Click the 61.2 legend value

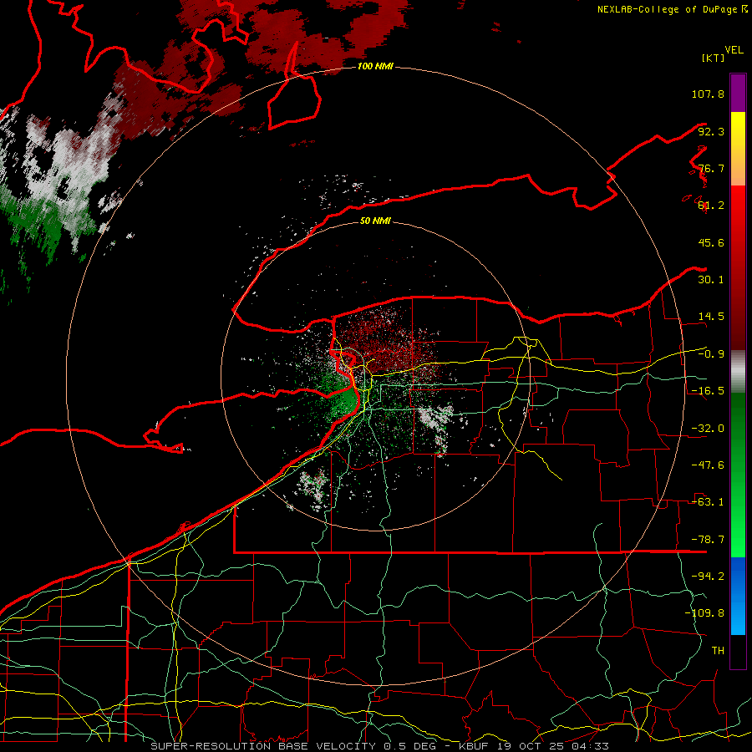point(711,206)
